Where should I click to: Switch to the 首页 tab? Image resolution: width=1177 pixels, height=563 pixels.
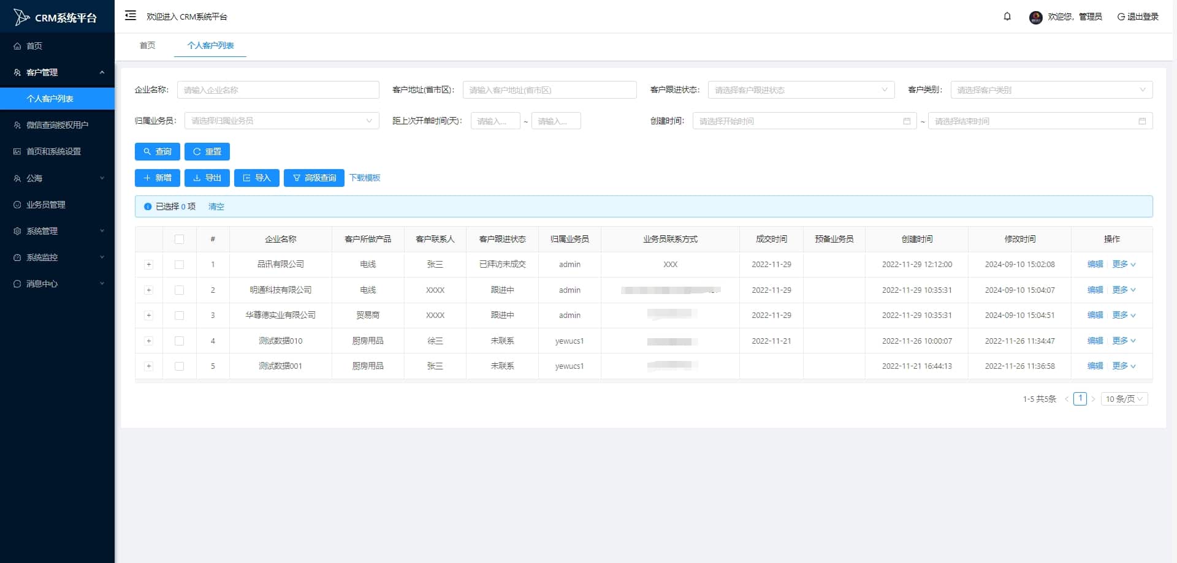pos(148,45)
